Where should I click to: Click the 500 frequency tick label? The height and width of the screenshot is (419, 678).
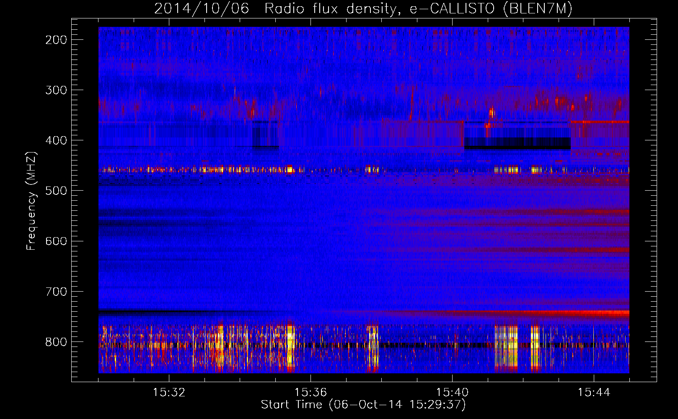(x=56, y=191)
